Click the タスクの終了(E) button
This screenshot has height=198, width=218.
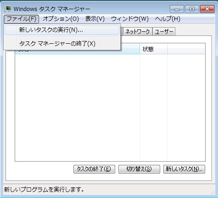point(94,169)
